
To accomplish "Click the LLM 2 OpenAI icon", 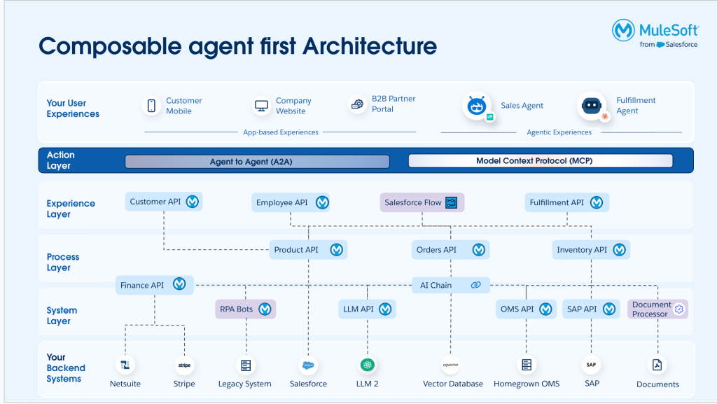I will (367, 365).
